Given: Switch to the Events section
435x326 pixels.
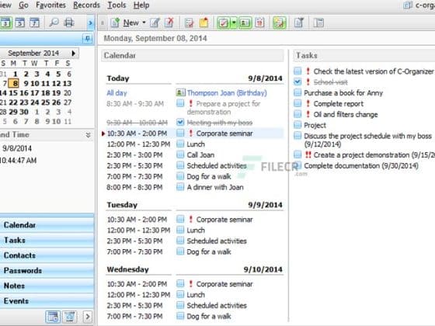Looking at the screenshot, I should 47,301.
